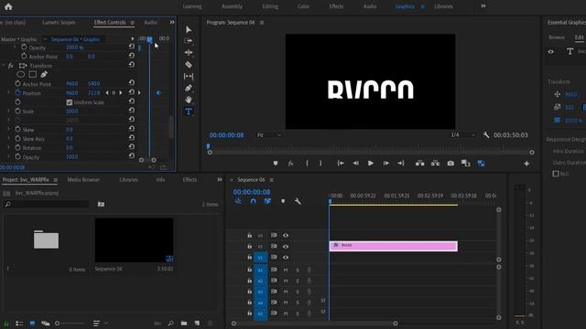The image size is (586, 329).
Task: Select Free draw bezier pen mask
Action: (x=44, y=75)
